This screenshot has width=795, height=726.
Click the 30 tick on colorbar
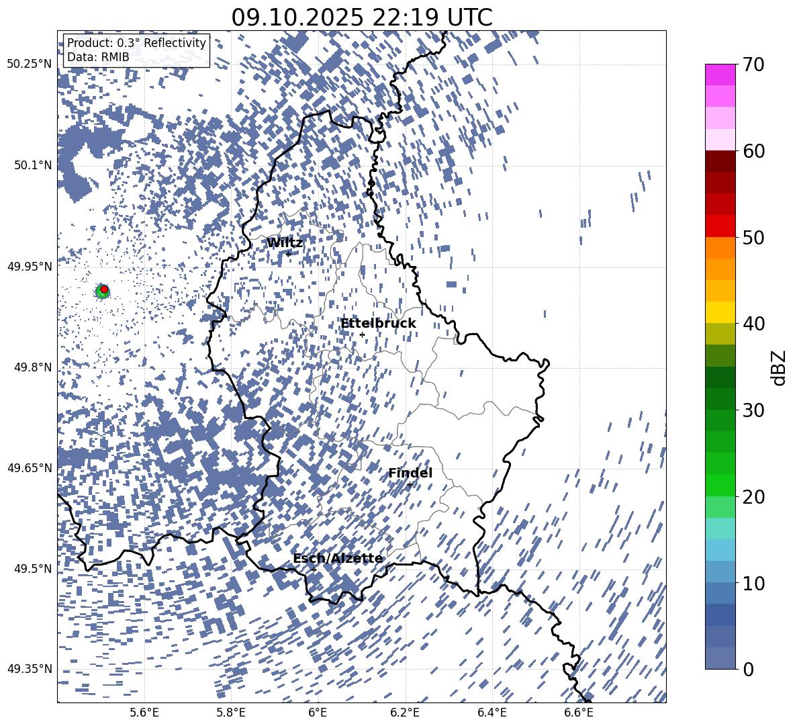(x=753, y=410)
